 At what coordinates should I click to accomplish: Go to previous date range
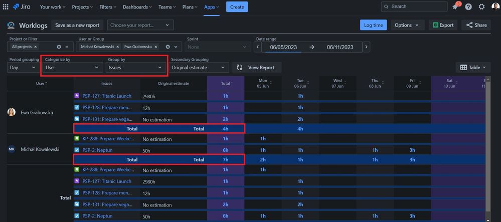click(258, 47)
